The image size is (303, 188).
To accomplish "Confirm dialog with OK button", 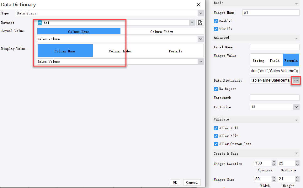I will [x=175, y=182].
